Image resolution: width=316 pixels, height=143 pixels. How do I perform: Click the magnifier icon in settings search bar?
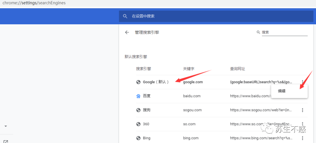point(125,16)
